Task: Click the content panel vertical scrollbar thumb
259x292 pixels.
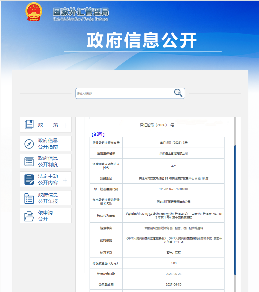Action: 235,210
